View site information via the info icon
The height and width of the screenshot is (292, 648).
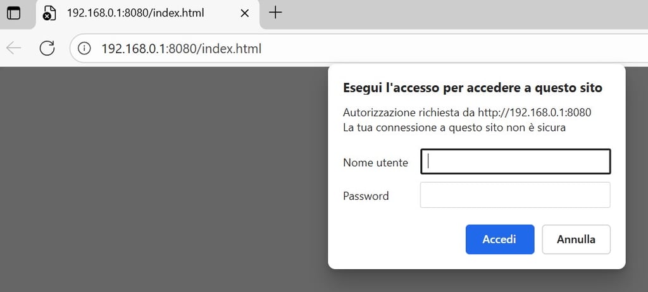(x=84, y=49)
